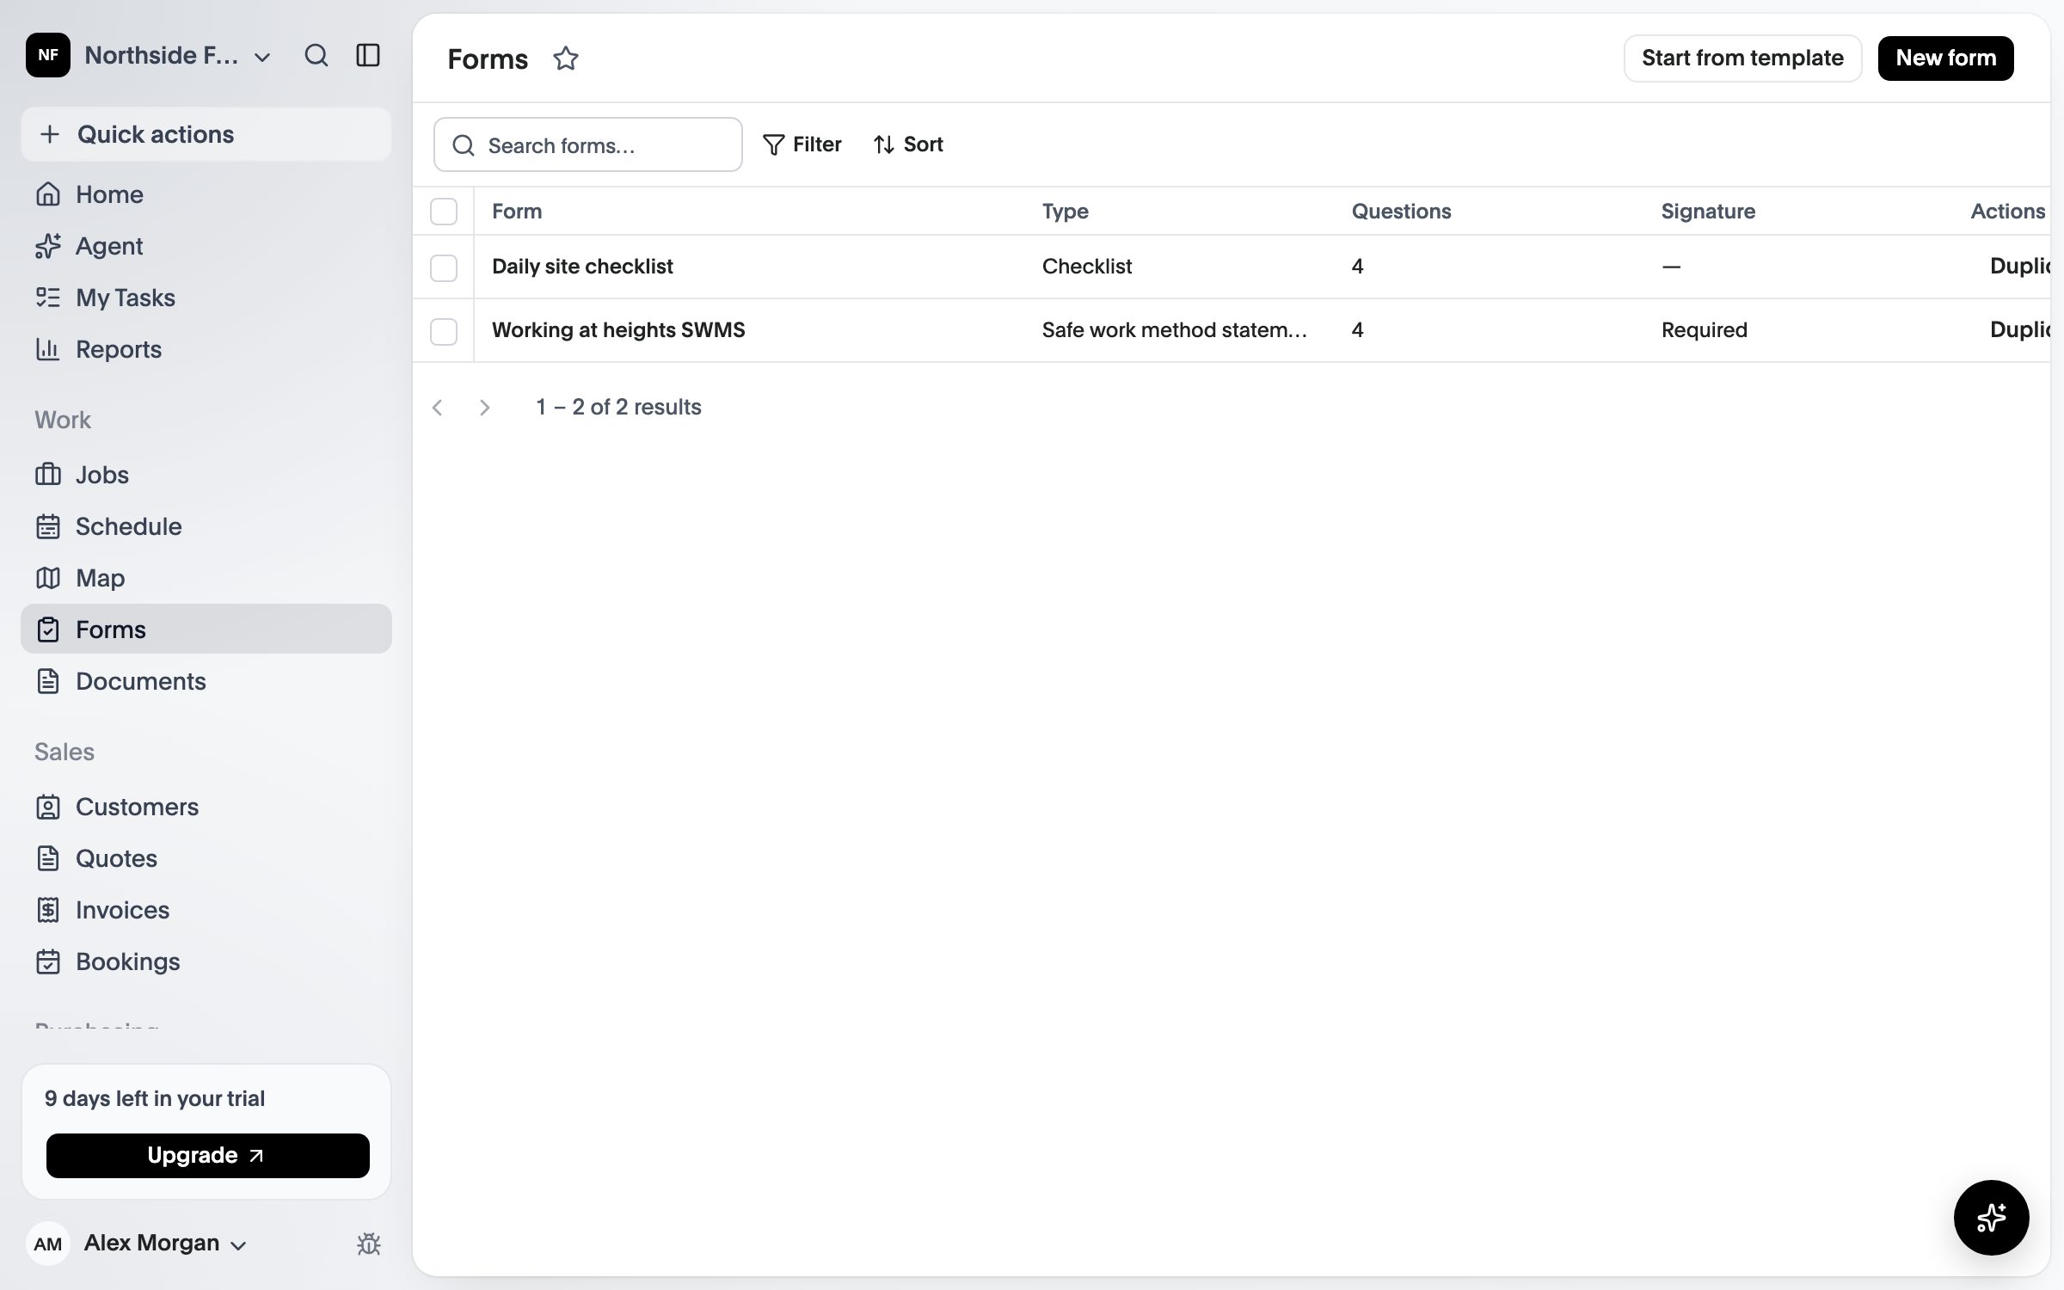Create a New form
The image size is (2064, 1290).
pyautogui.click(x=1945, y=58)
